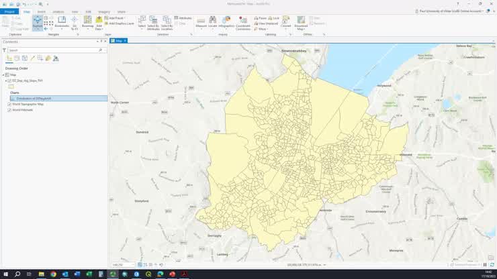Screen dimensions: 497x279
Task: Open Select By Location
Action: pyautogui.click(x=167, y=23)
